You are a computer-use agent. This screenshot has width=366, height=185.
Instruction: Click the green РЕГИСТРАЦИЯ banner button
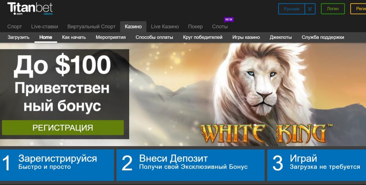click(63, 127)
